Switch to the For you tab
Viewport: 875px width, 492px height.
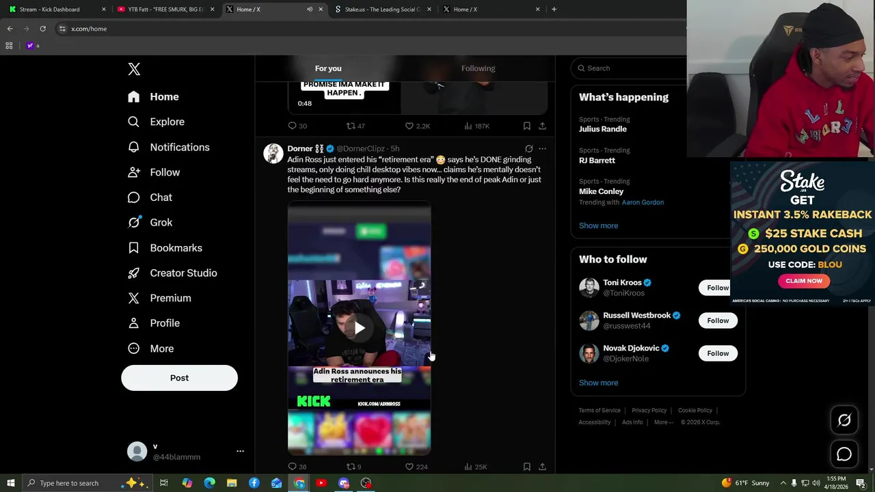click(x=328, y=68)
